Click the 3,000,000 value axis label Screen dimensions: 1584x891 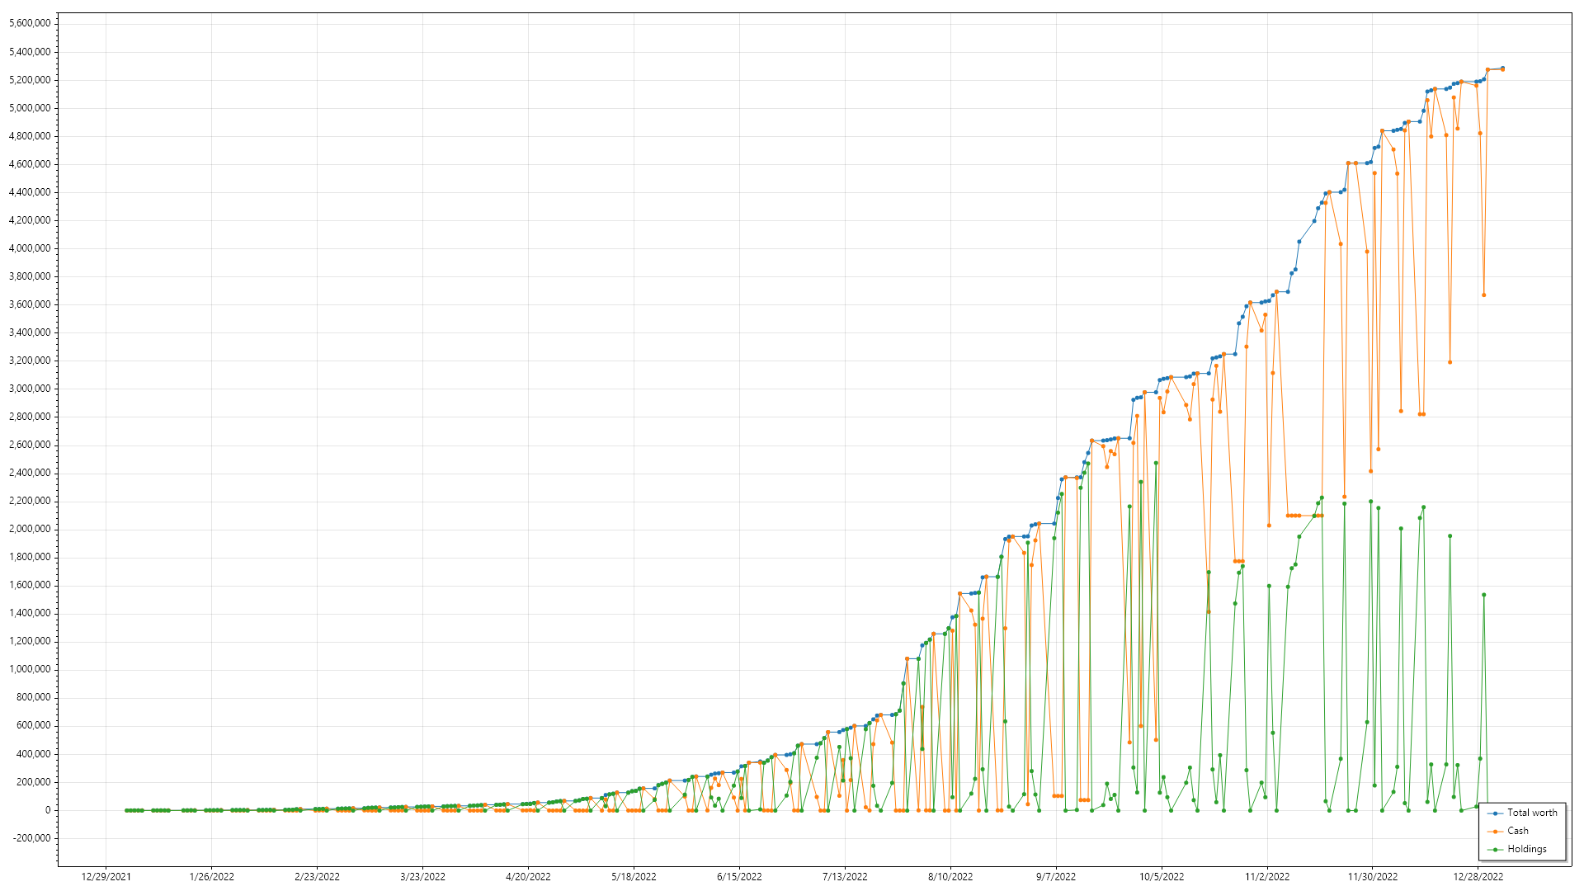pos(30,389)
